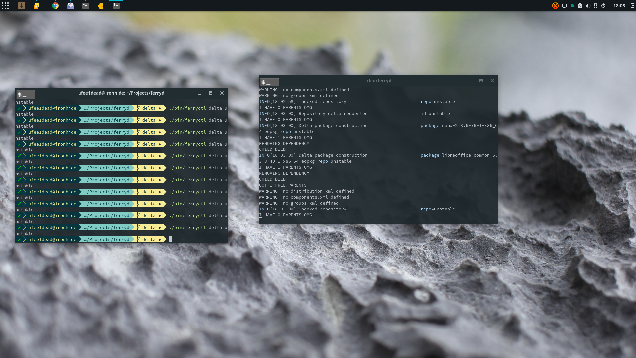The image size is (636, 358).
Task: Click the cursor block in ferryd output
Action: coord(260,221)
